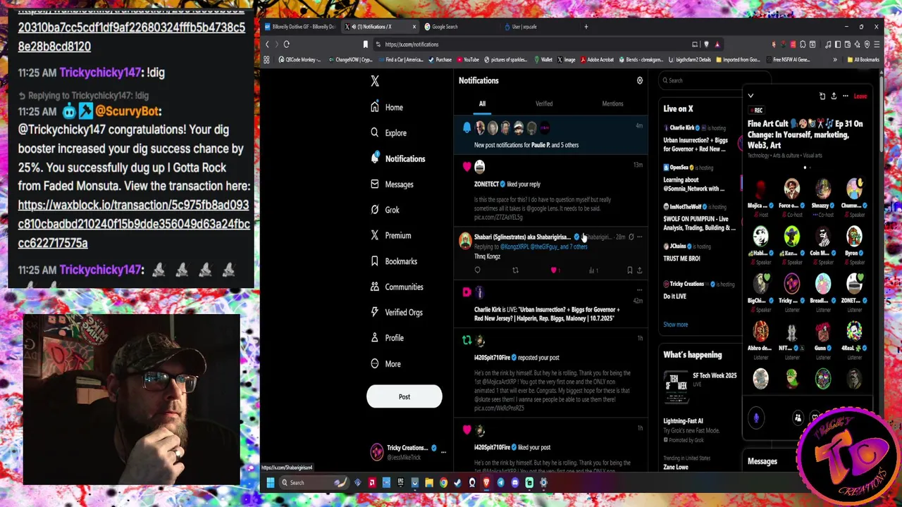Click the white Post button
The image size is (902, 507).
pyautogui.click(x=404, y=396)
